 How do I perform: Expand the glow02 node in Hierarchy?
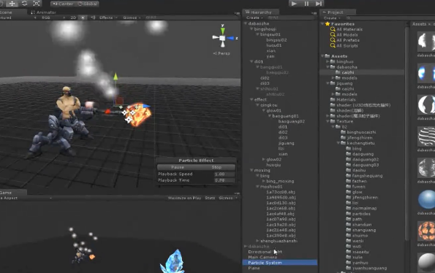tap(263, 159)
